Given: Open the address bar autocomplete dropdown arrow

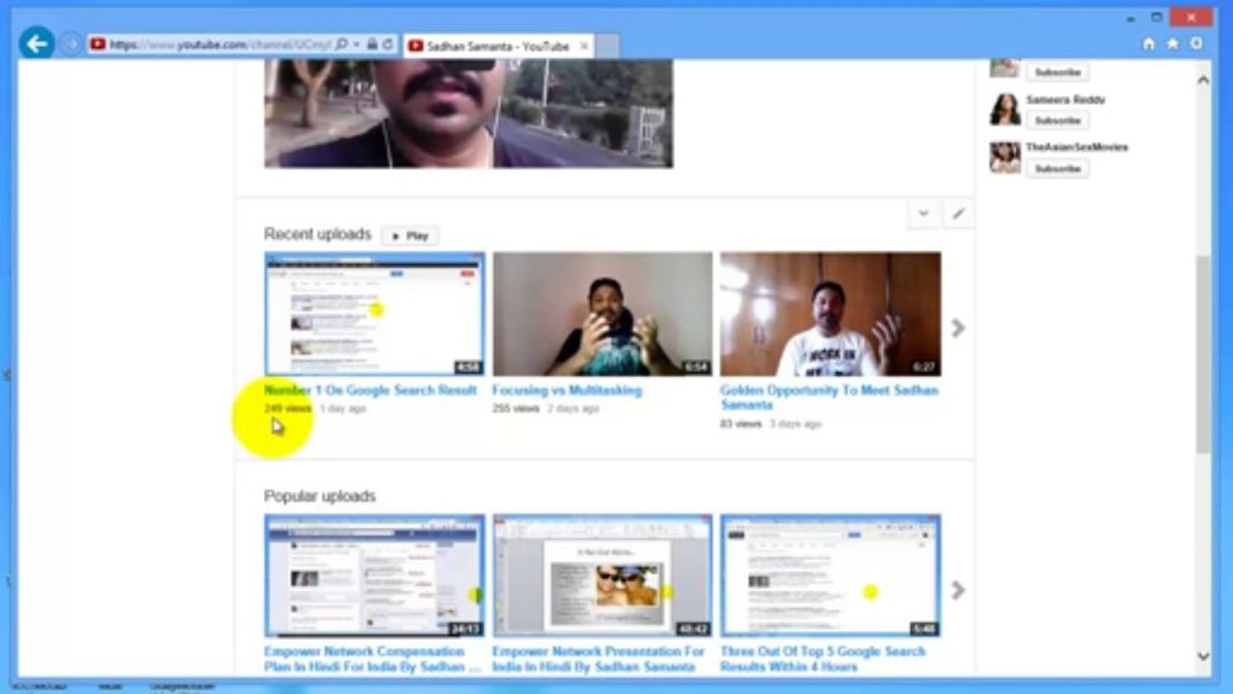Looking at the screenshot, I should 356,44.
